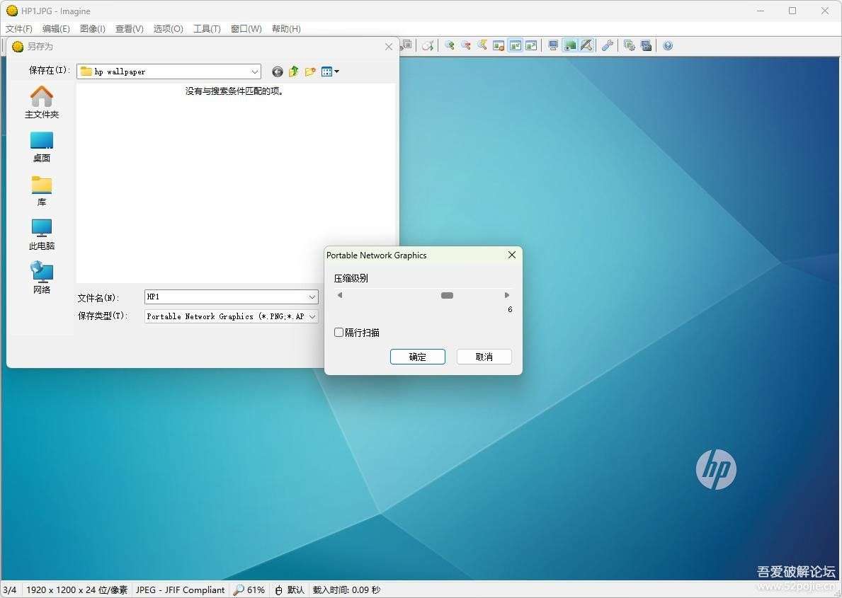Image resolution: width=842 pixels, height=598 pixels.
Task: Open the 工具 menu
Action: pos(206,28)
